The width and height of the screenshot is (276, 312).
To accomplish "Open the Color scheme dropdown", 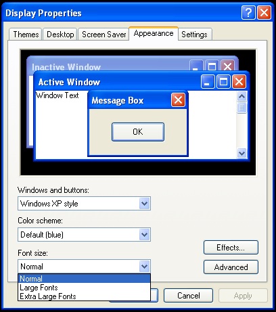I will click(144, 235).
